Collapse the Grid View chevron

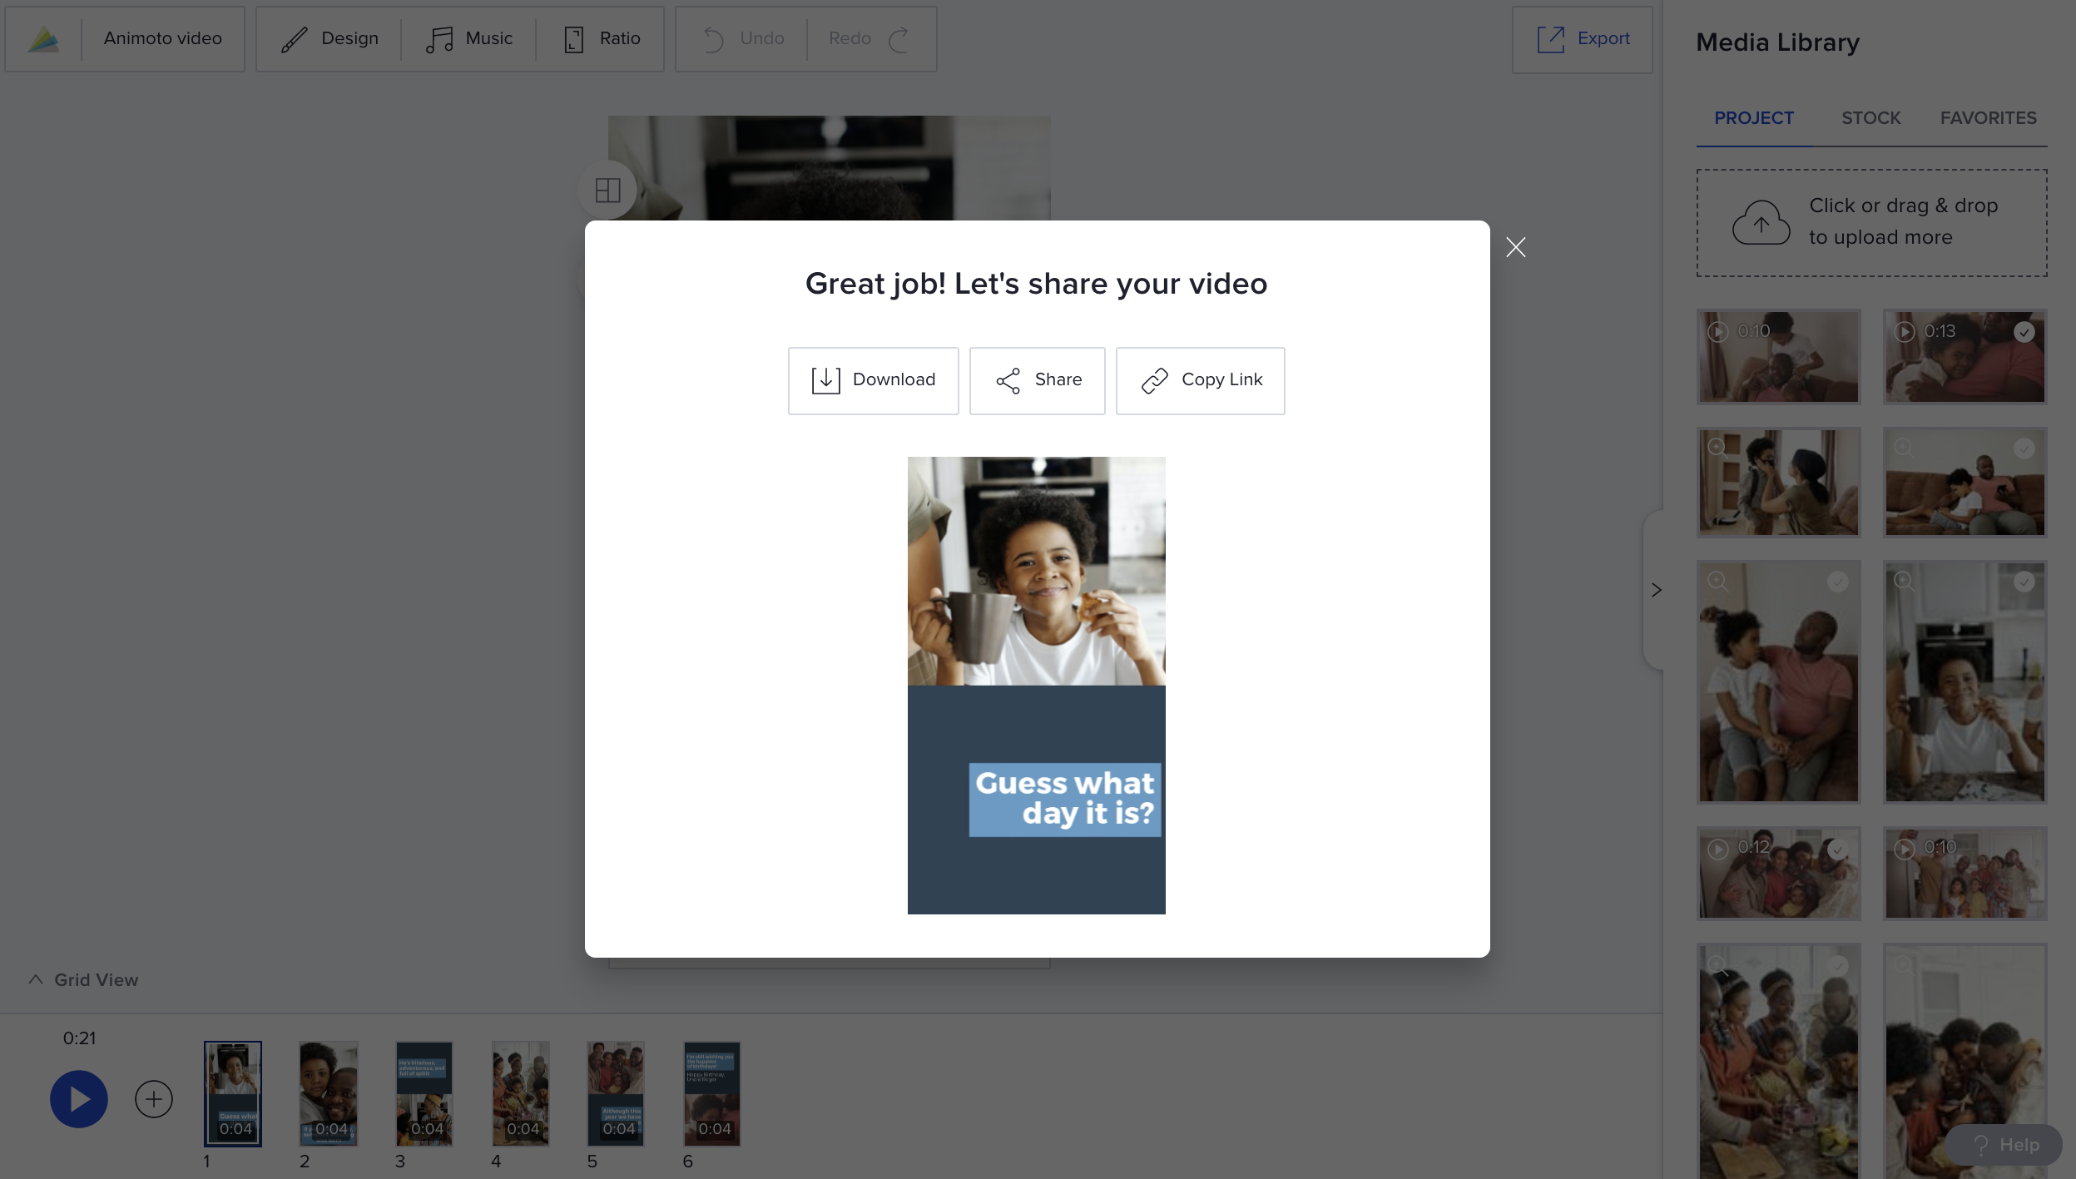pos(36,979)
